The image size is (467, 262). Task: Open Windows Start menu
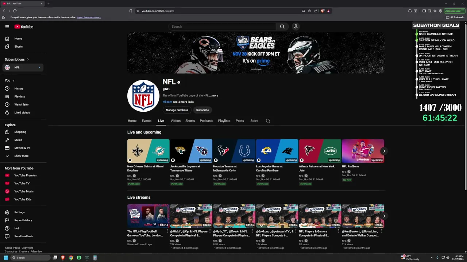tap(6, 258)
